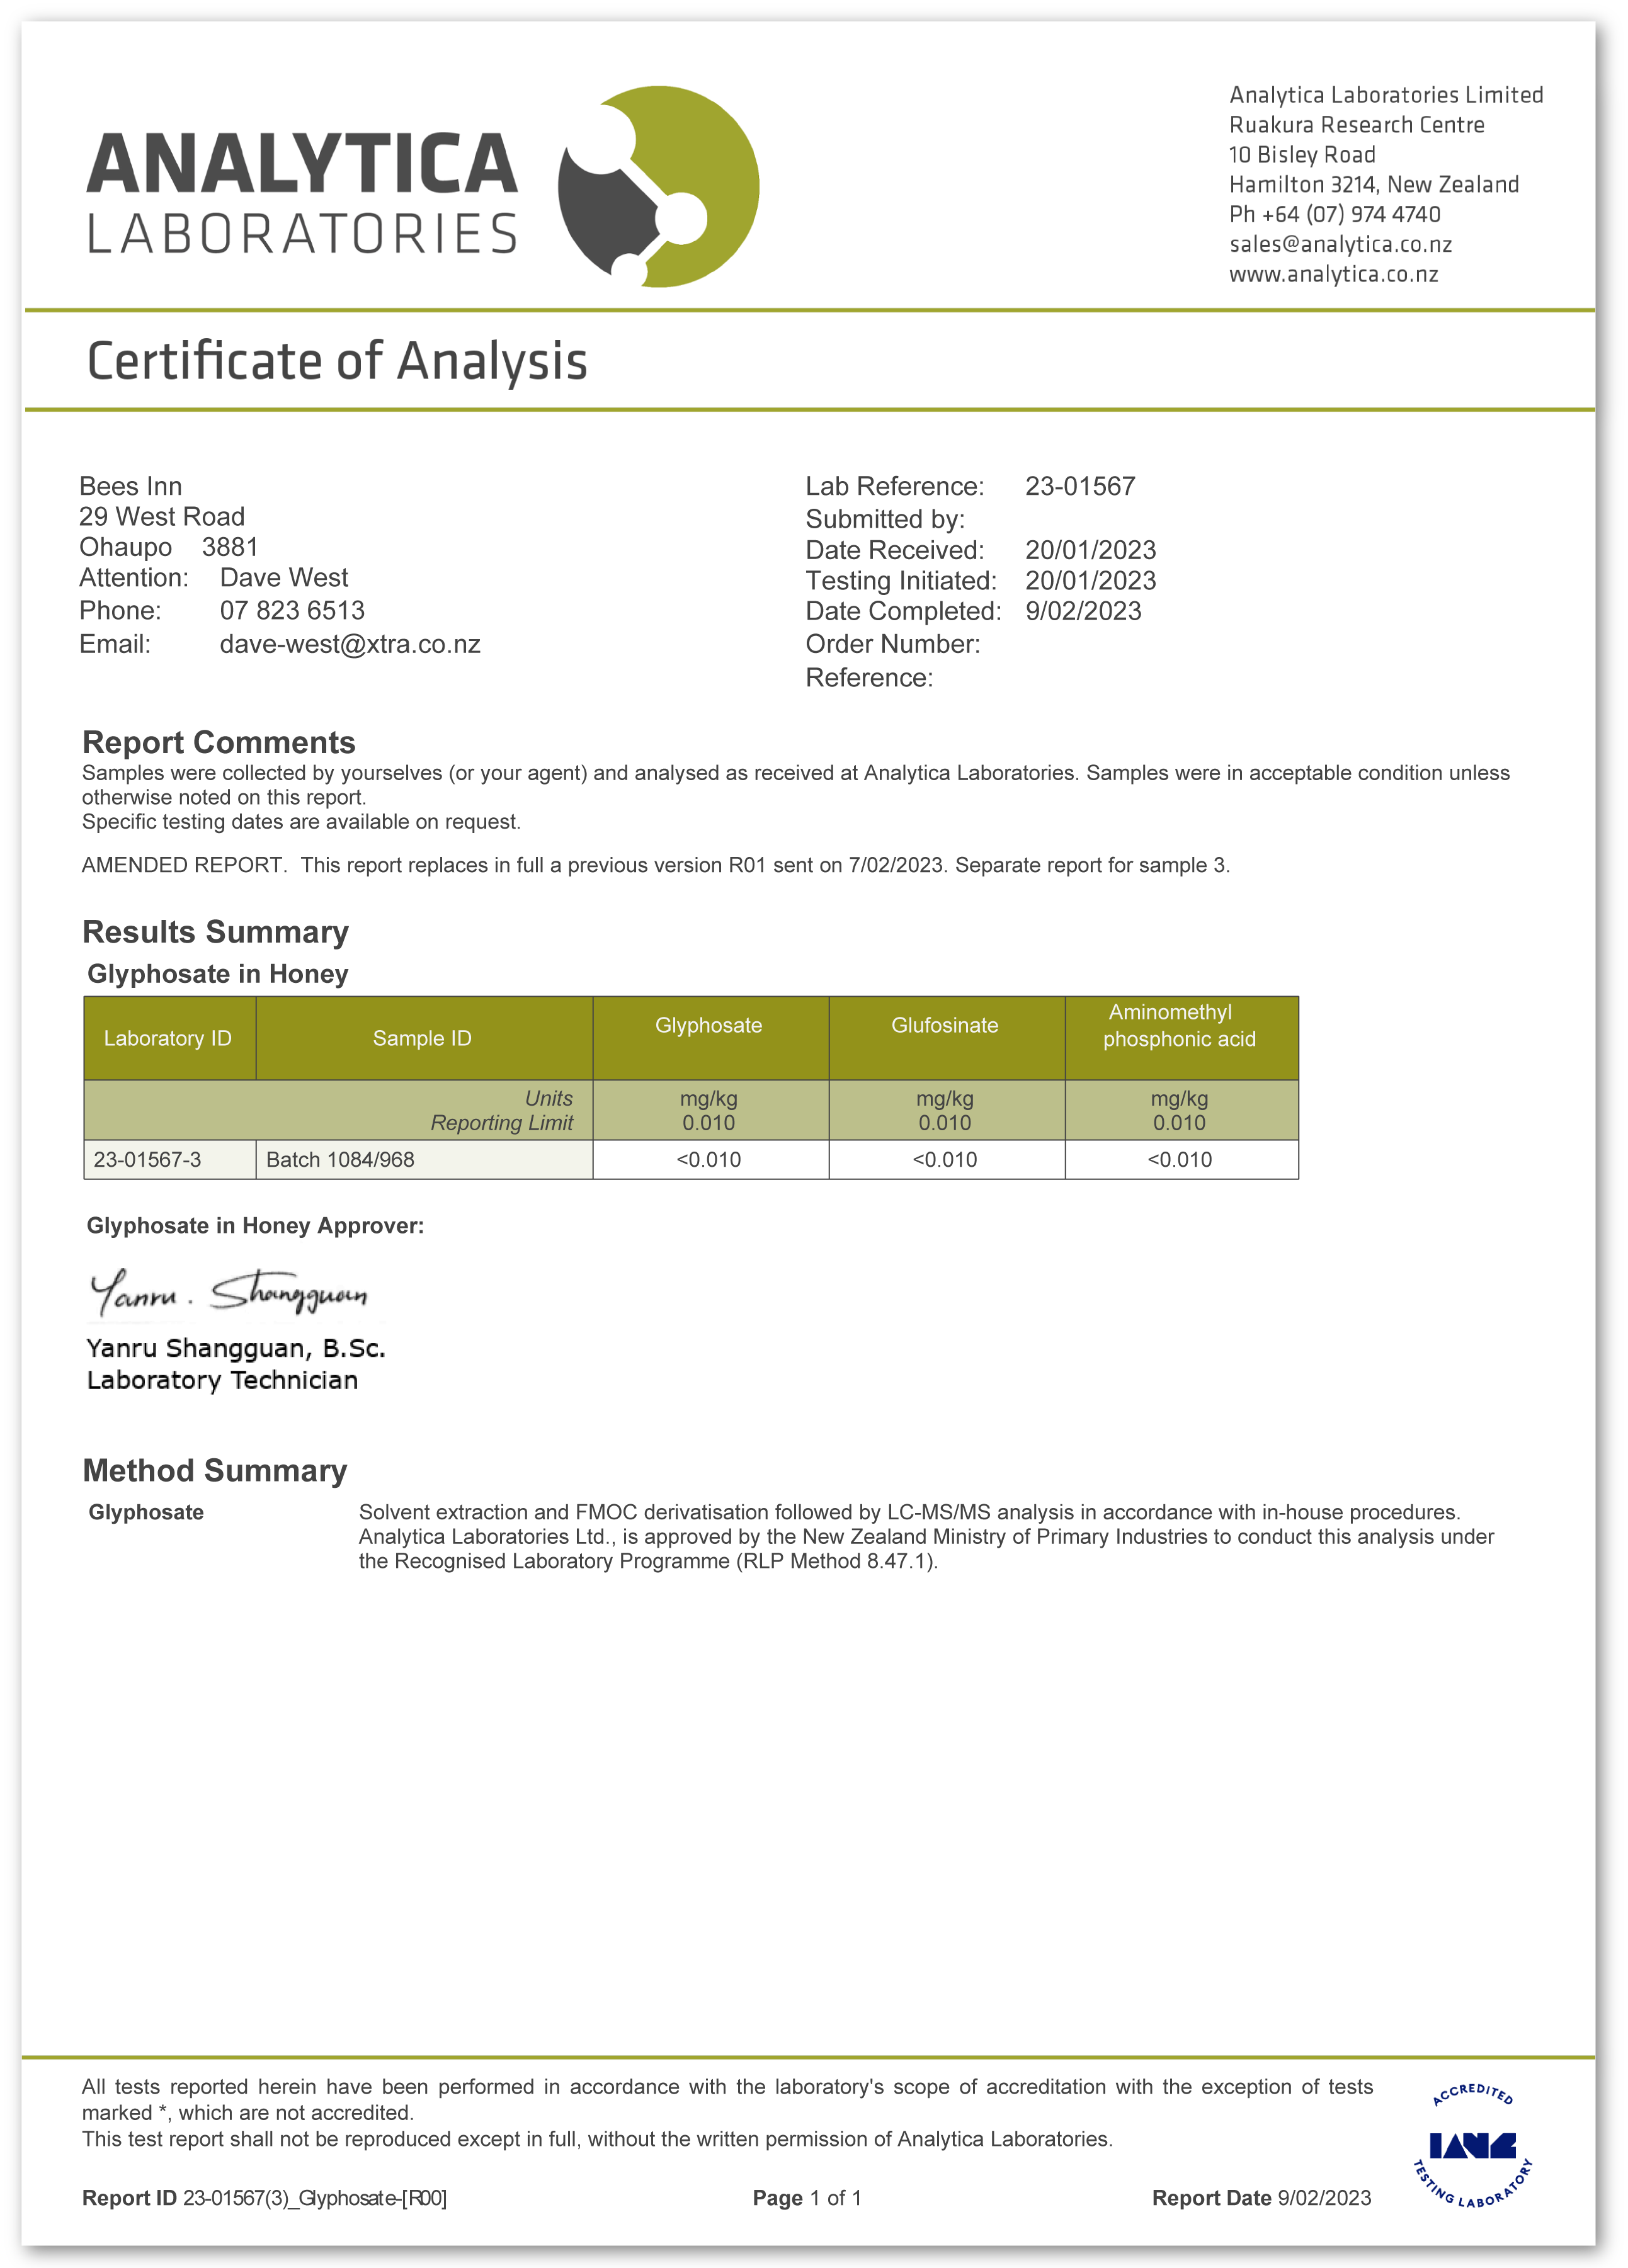Select '29 West Road' address line
The height and width of the screenshot is (2268, 1628).
point(162,517)
